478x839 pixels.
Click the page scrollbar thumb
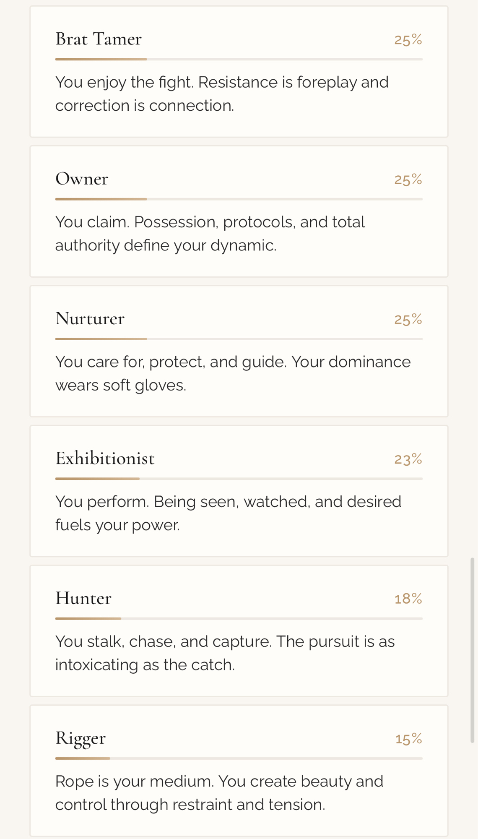pyautogui.click(x=472, y=650)
